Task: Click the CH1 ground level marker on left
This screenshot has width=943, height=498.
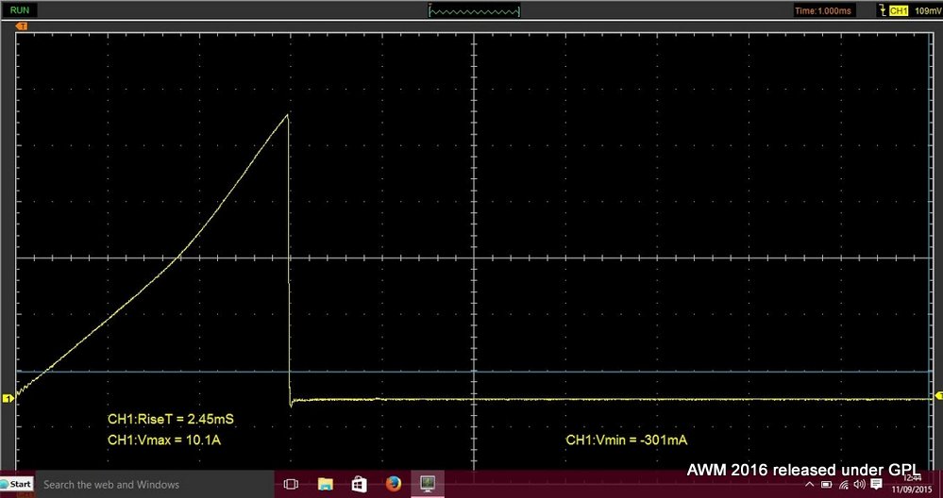Action: pos(8,399)
